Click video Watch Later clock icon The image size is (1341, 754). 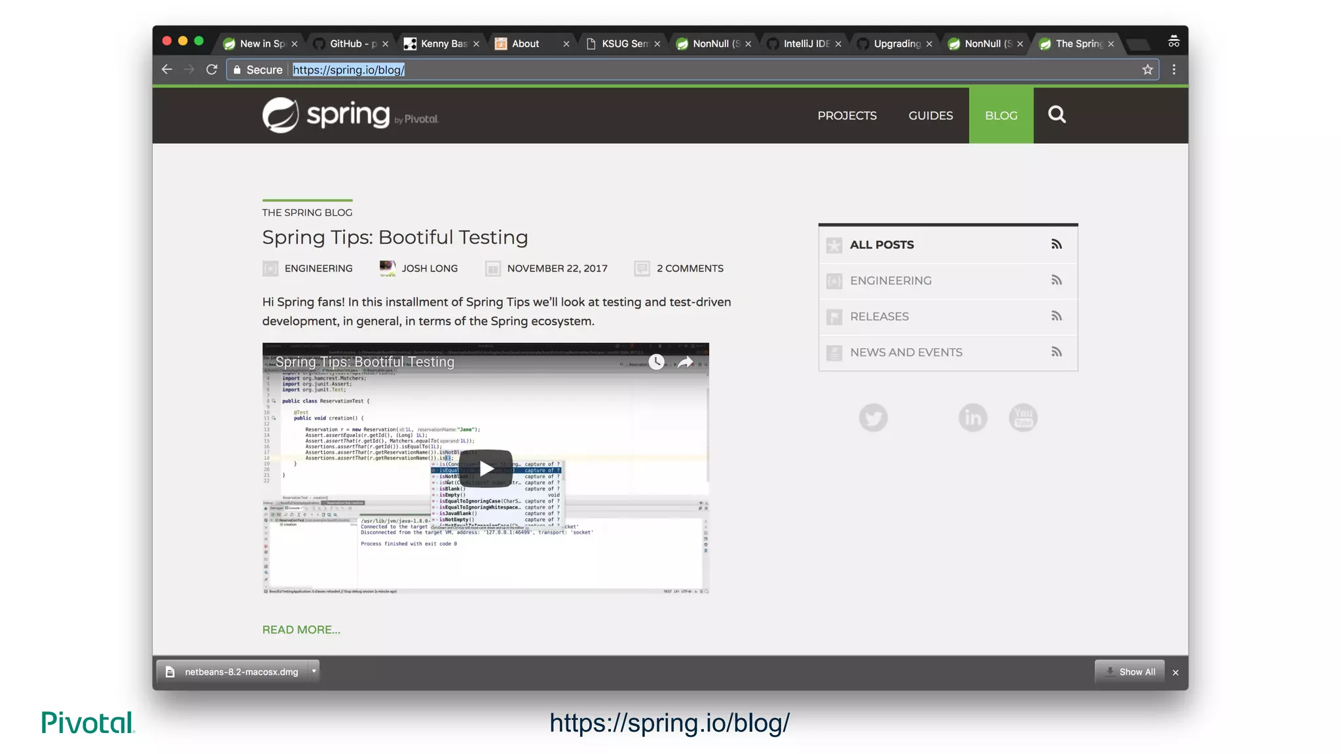656,362
